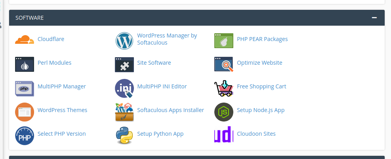Open WordPress Manager by Softaculous link
Screen dimensions: 391x159
167,39
